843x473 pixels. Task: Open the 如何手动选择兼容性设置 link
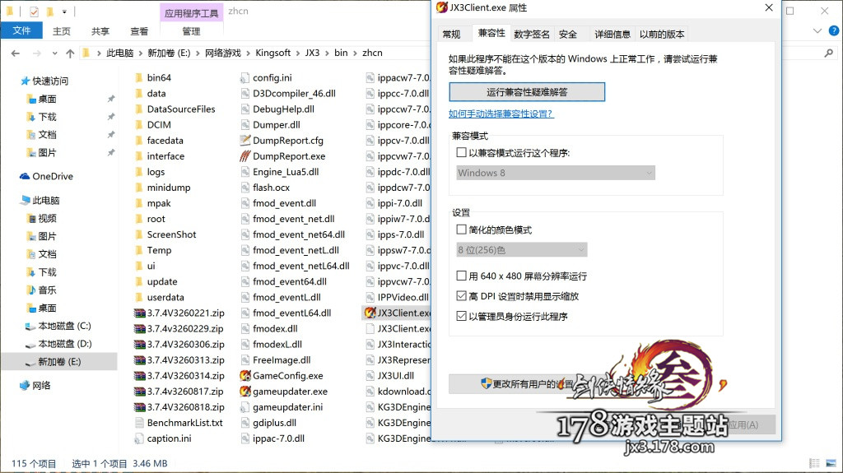click(501, 114)
